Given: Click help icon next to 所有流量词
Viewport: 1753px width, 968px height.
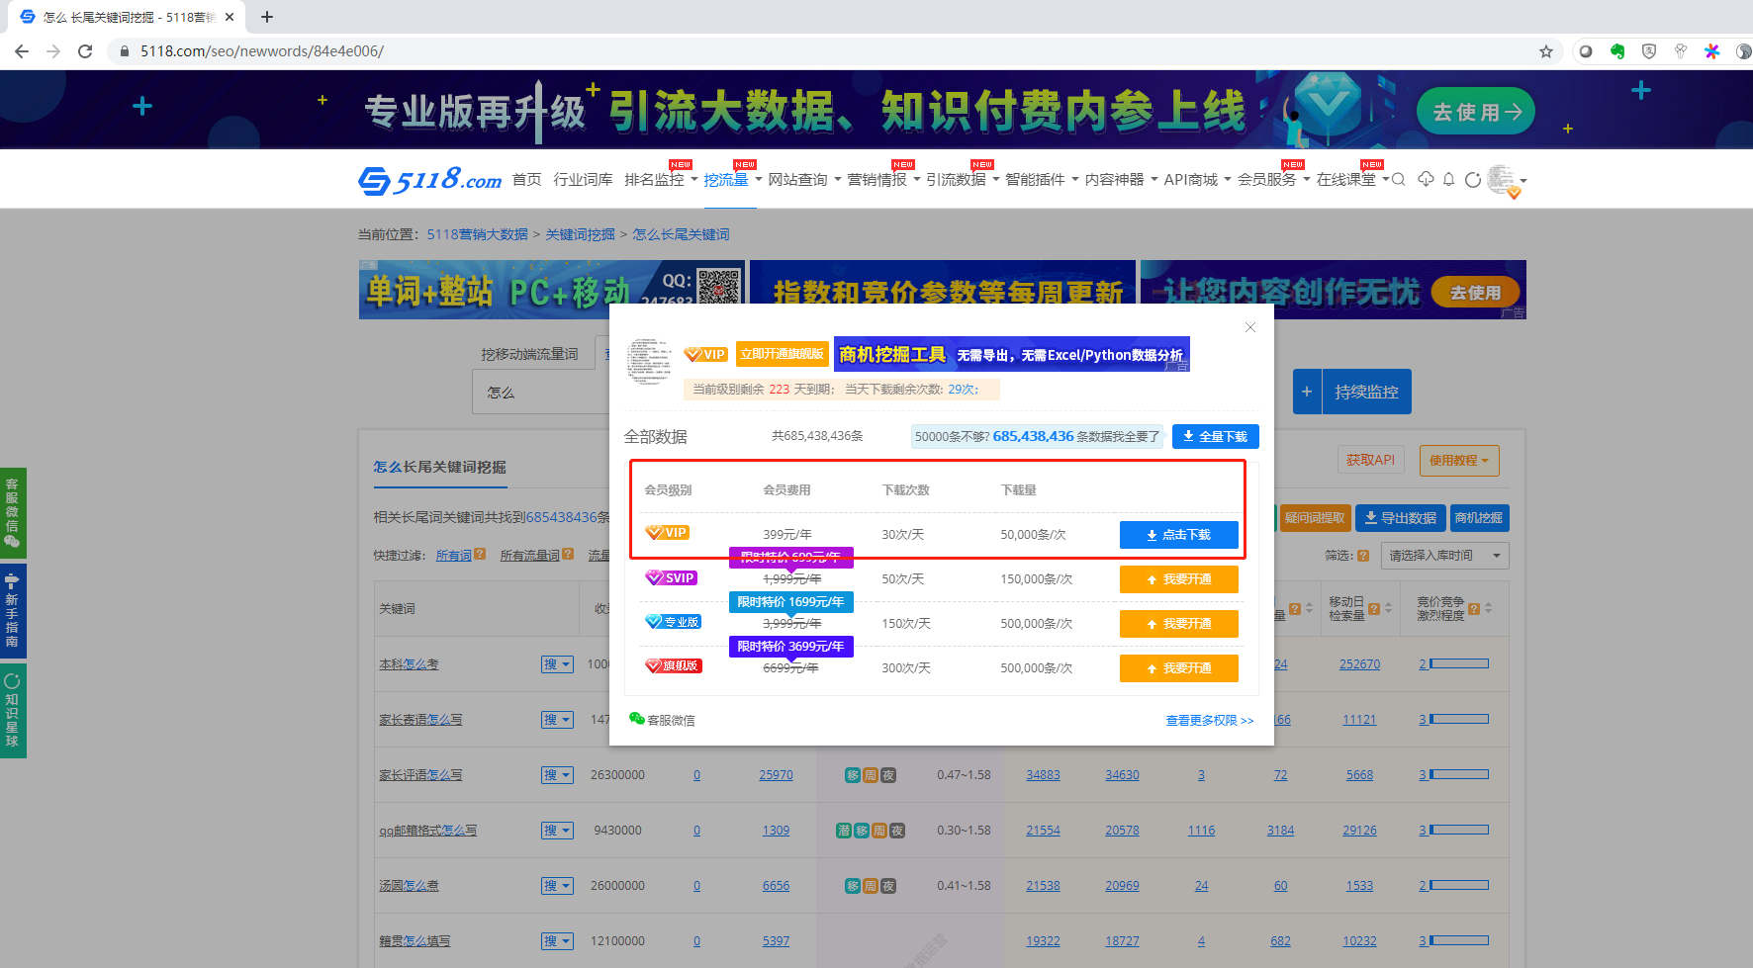Looking at the screenshot, I should point(568,555).
